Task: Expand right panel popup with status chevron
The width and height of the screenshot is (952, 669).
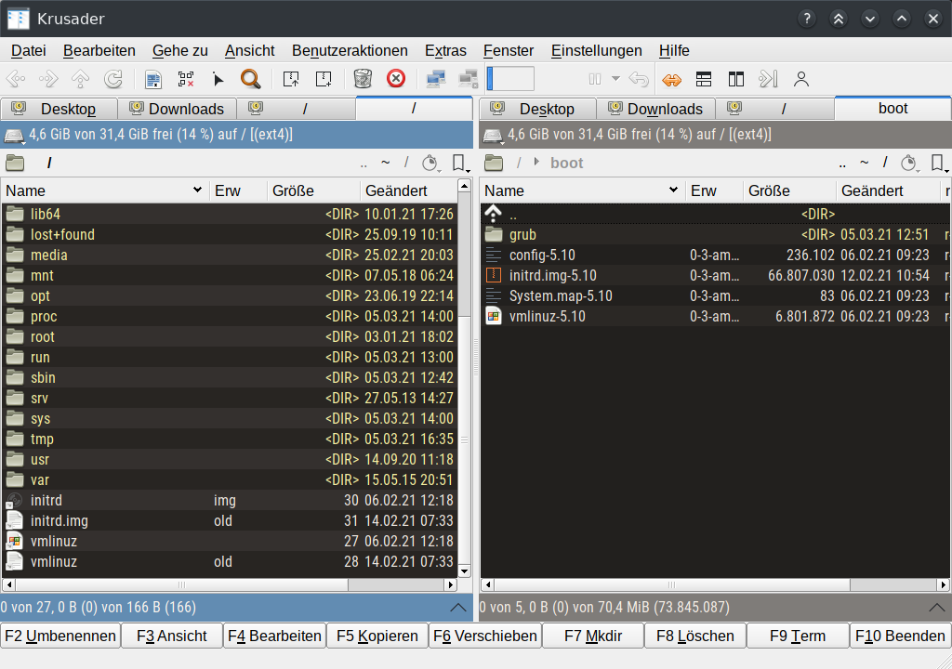Action: point(937,607)
